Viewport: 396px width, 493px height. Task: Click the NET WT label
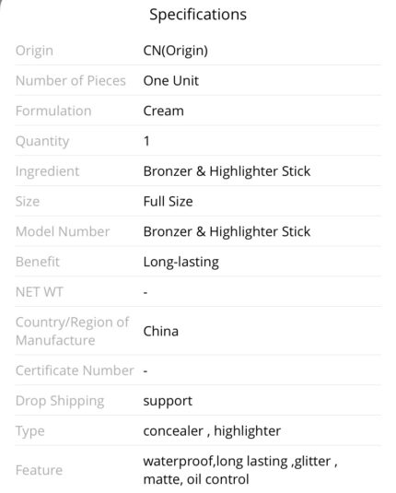tap(40, 292)
